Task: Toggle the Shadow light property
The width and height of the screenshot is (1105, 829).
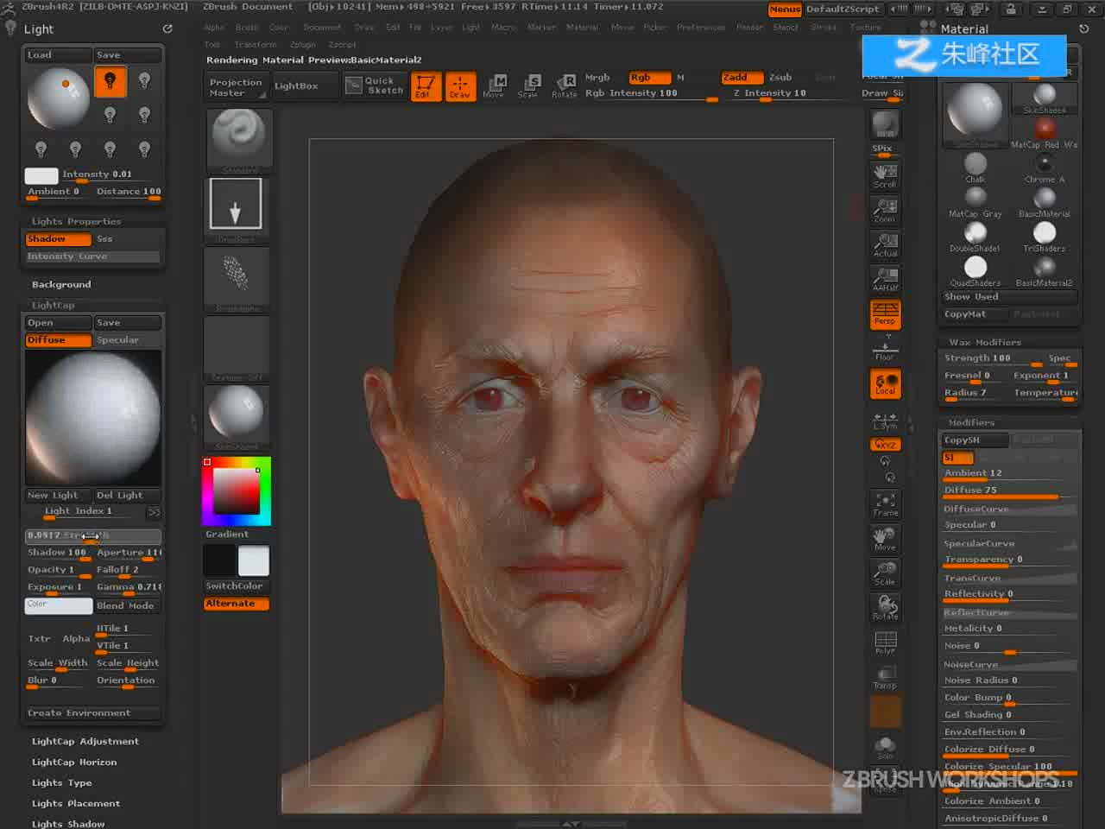Action: click(58, 239)
